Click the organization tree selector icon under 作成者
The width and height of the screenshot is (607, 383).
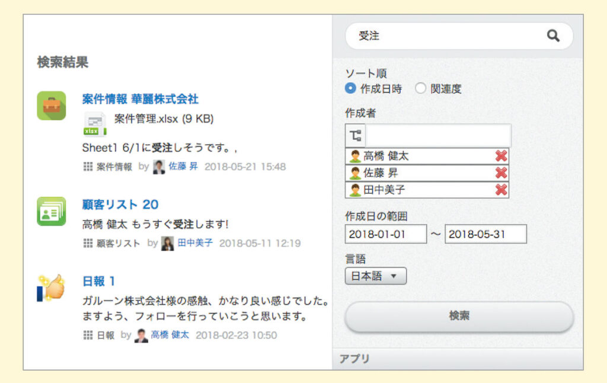point(354,135)
